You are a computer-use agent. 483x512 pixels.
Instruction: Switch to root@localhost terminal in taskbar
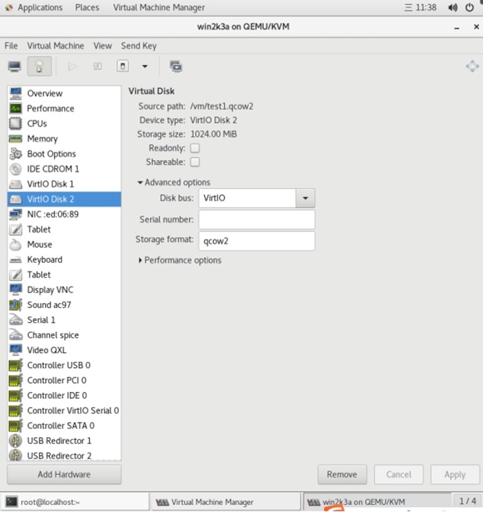point(75,502)
